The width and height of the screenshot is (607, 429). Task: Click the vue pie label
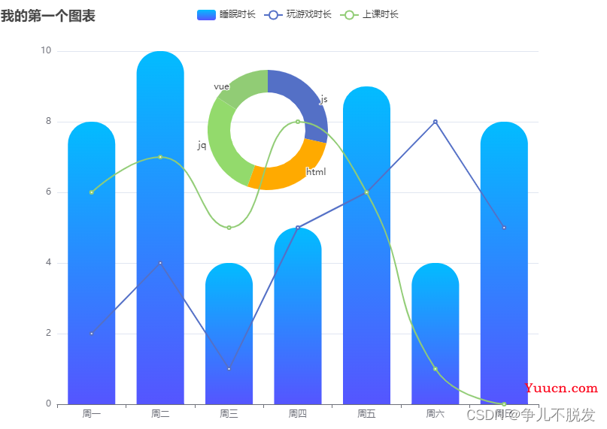(x=221, y=86)
